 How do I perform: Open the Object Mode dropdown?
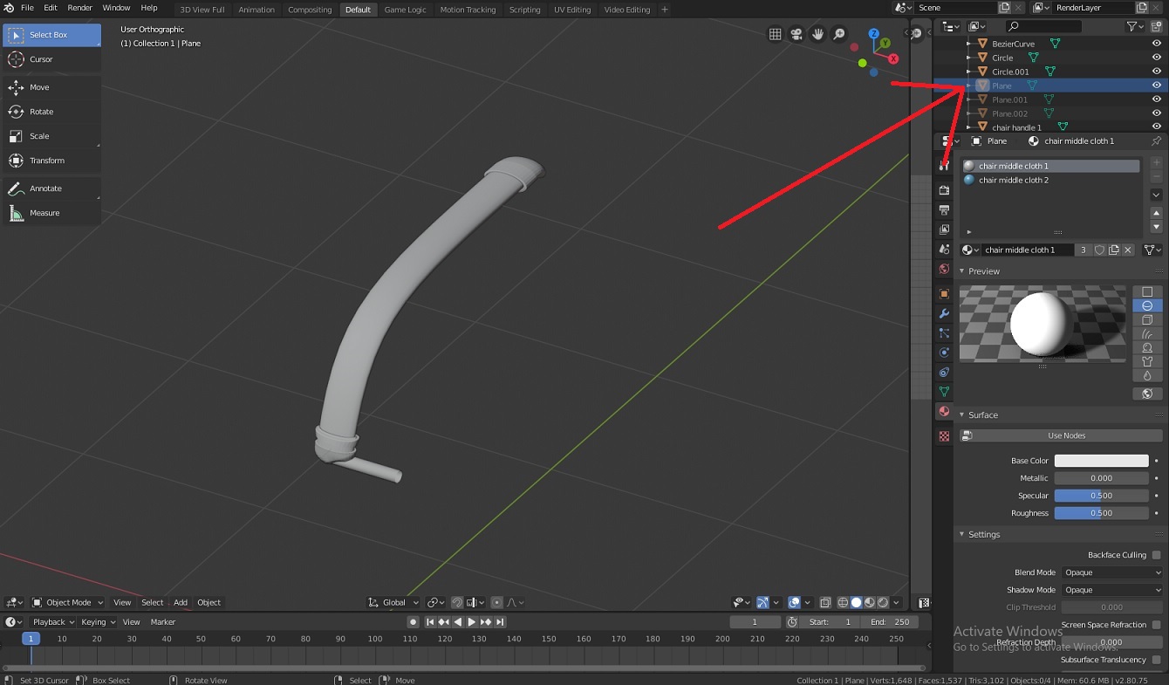point(67,602)
